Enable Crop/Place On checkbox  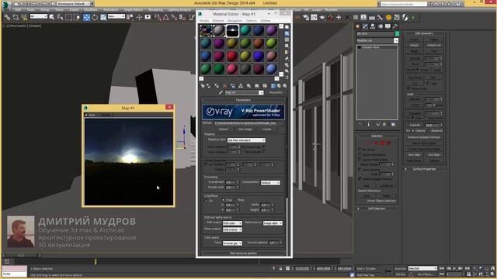[x=207, y=201]
